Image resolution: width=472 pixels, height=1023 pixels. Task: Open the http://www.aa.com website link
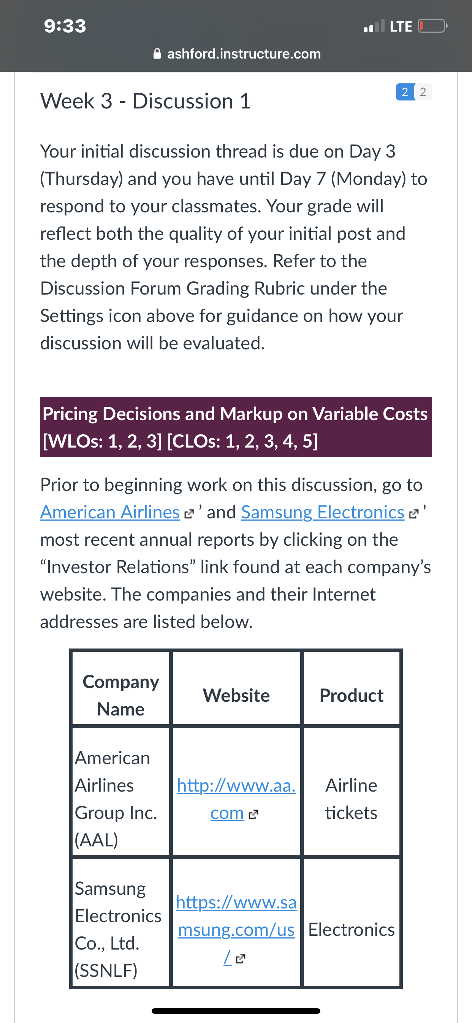pyautogui.click(x=236, y=799)
